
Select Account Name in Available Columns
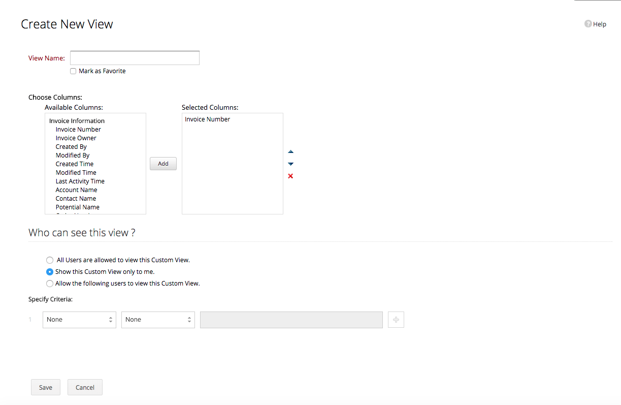point(76,190)
